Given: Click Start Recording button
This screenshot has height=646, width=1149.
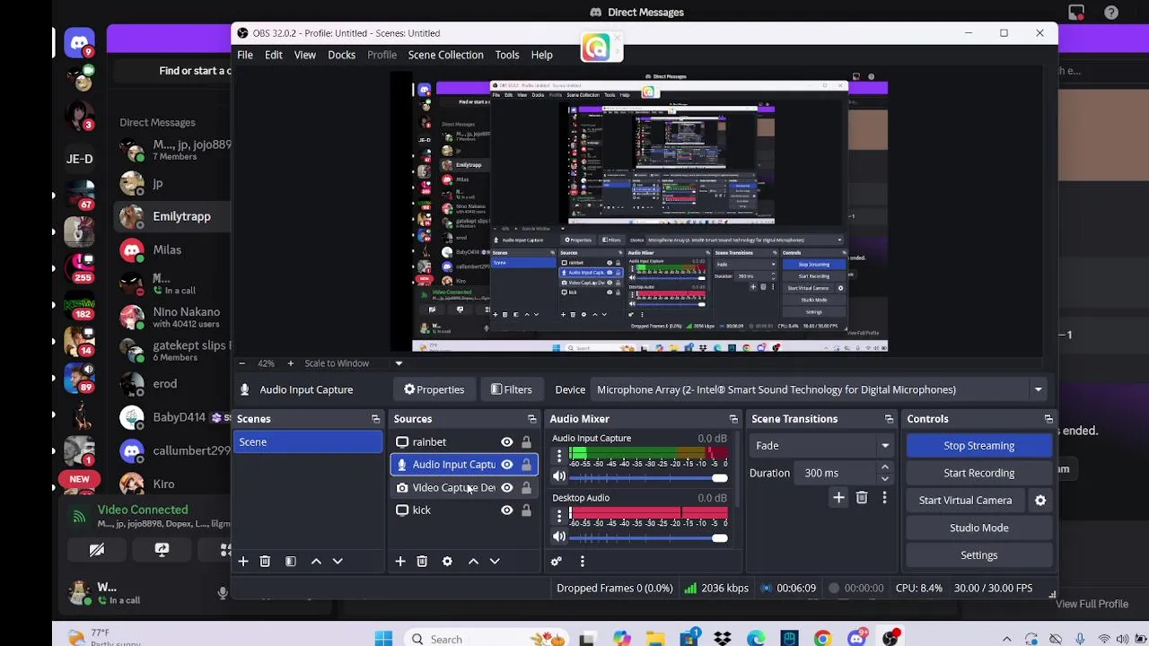Looking at the screenshot, I should tap(978, 473).
